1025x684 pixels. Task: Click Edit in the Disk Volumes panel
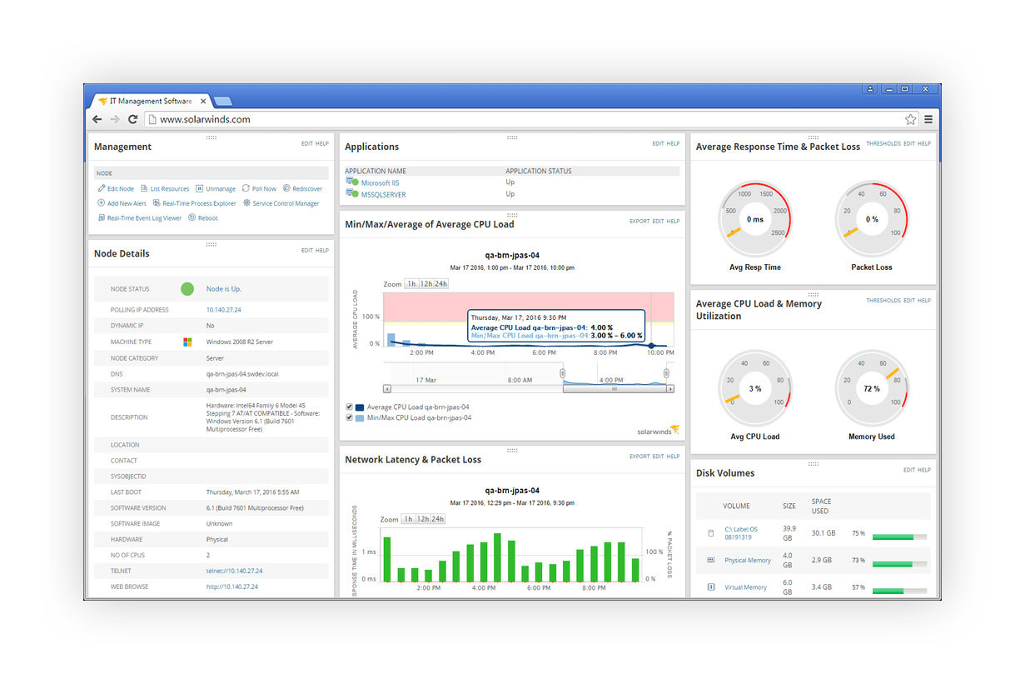[x=909, y=471]
